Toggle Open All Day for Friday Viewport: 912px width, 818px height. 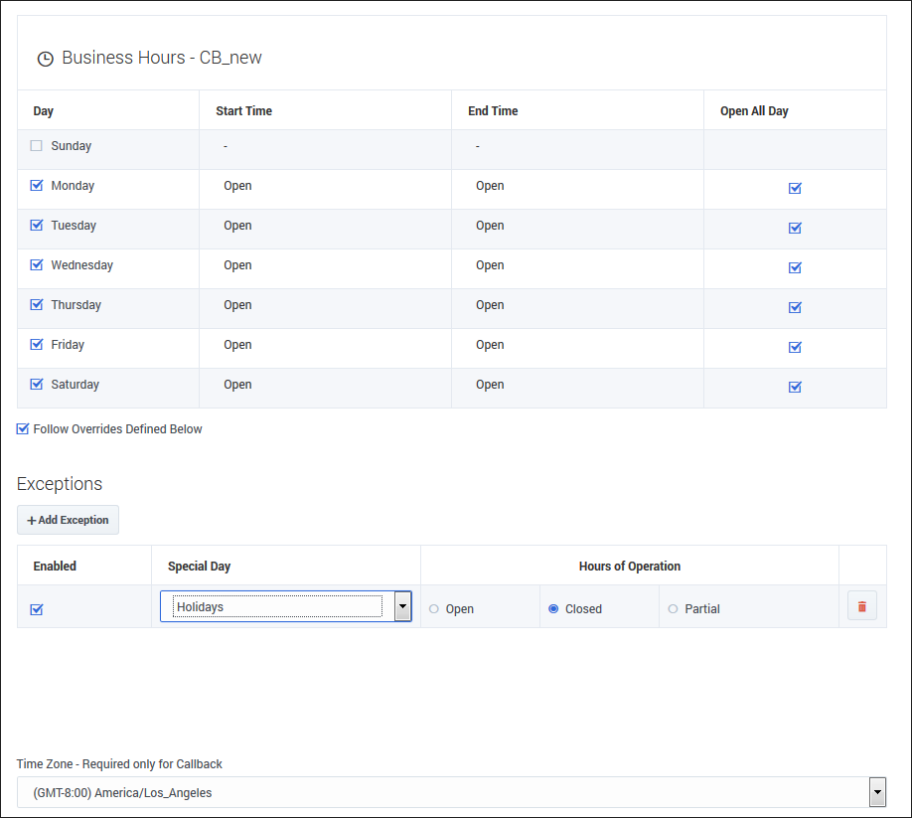(x=795, y=347)
